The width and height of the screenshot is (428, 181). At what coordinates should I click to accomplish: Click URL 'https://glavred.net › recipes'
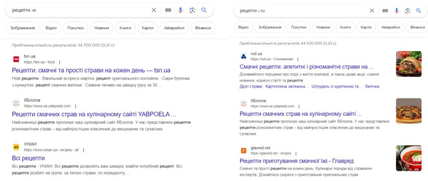271,153
